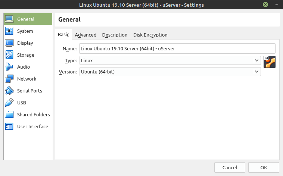Open the Display settings page
283x176 pixels.
pyautogui.click(x=25, y=43)
